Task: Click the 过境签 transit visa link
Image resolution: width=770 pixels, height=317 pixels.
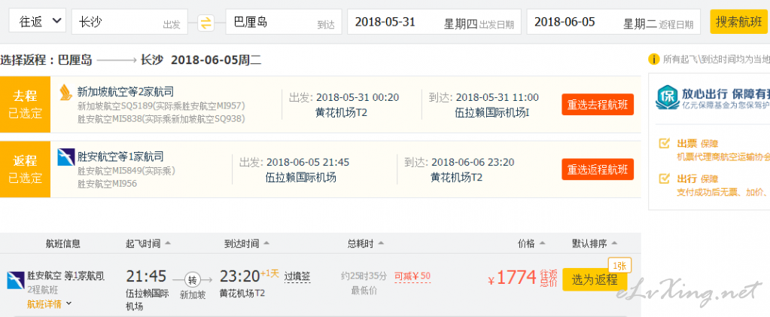Action: (x=297, y=276)
